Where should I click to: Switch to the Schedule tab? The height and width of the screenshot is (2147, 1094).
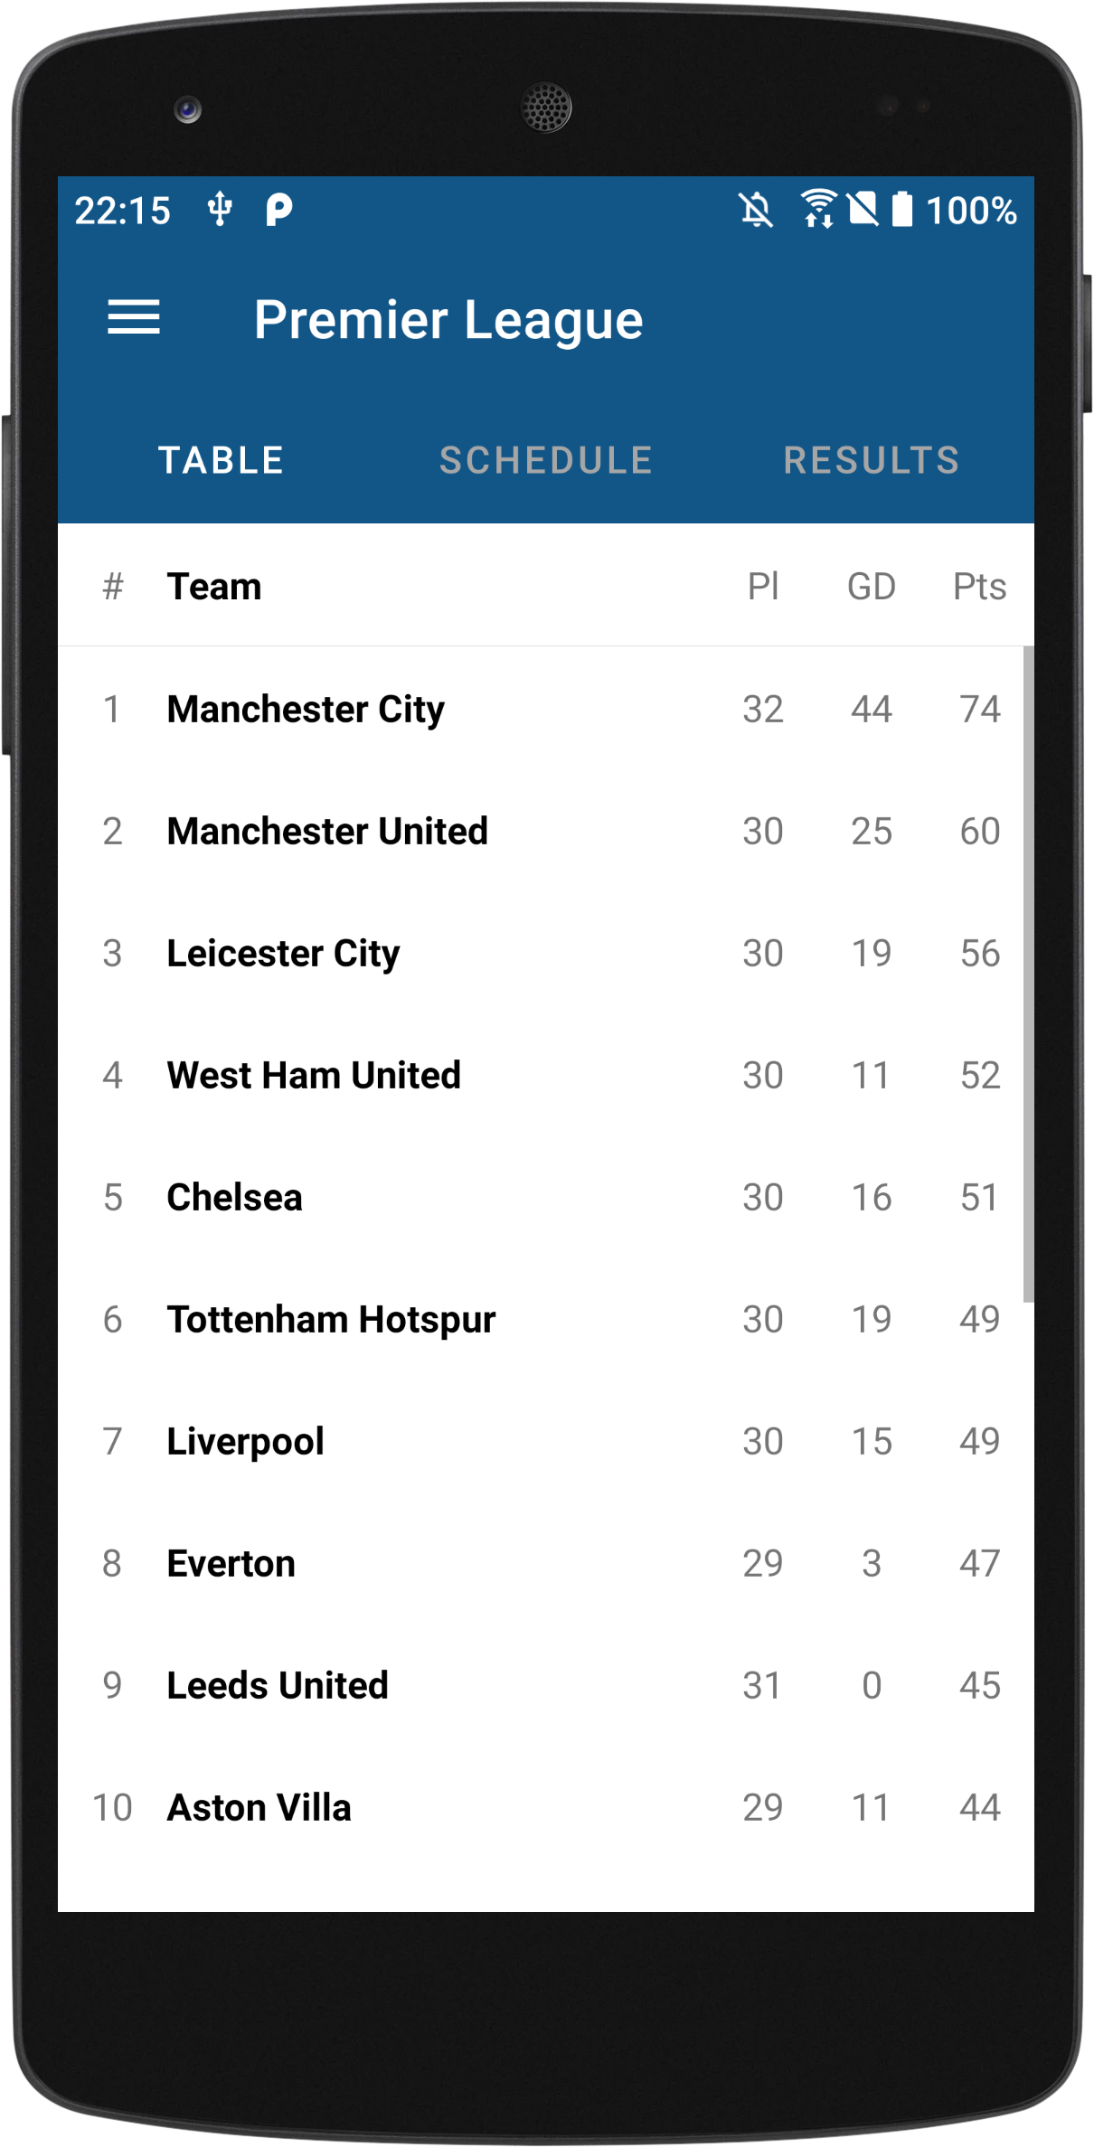click(546, 460)
